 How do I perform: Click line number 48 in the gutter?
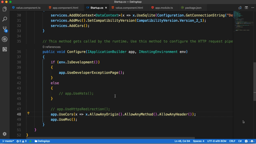tap(19, 114)
